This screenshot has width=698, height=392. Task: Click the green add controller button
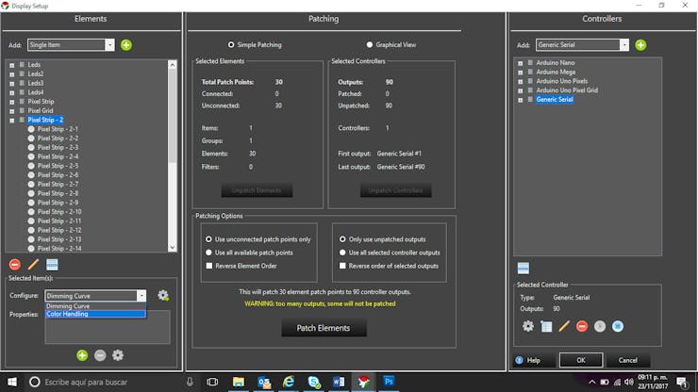pyautogui.click(x=640, y=45)
